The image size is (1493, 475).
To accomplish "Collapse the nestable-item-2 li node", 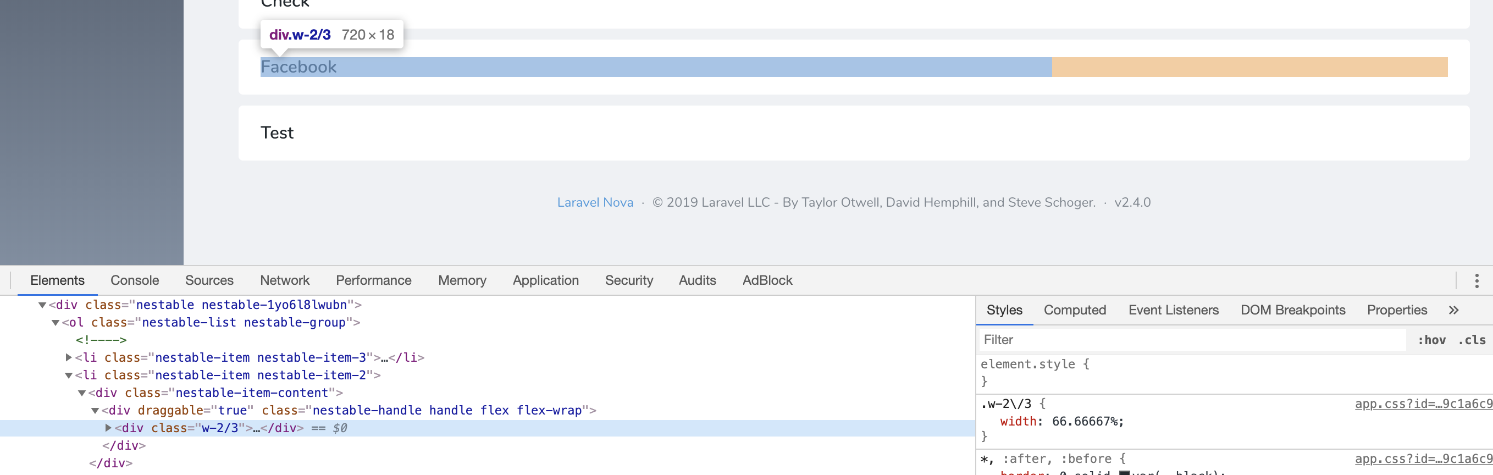I will (x=69, y=375).
